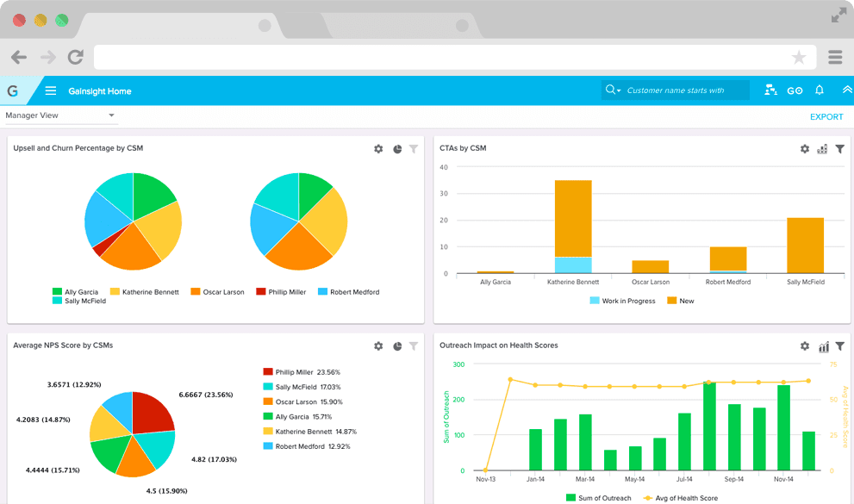Screen dimensions: 854x504
Task: Open settings gear for CTAs by CSM
Action: pos(805,149)
